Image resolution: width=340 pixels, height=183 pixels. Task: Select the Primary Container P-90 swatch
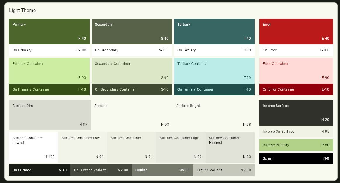tap(49, 71)
